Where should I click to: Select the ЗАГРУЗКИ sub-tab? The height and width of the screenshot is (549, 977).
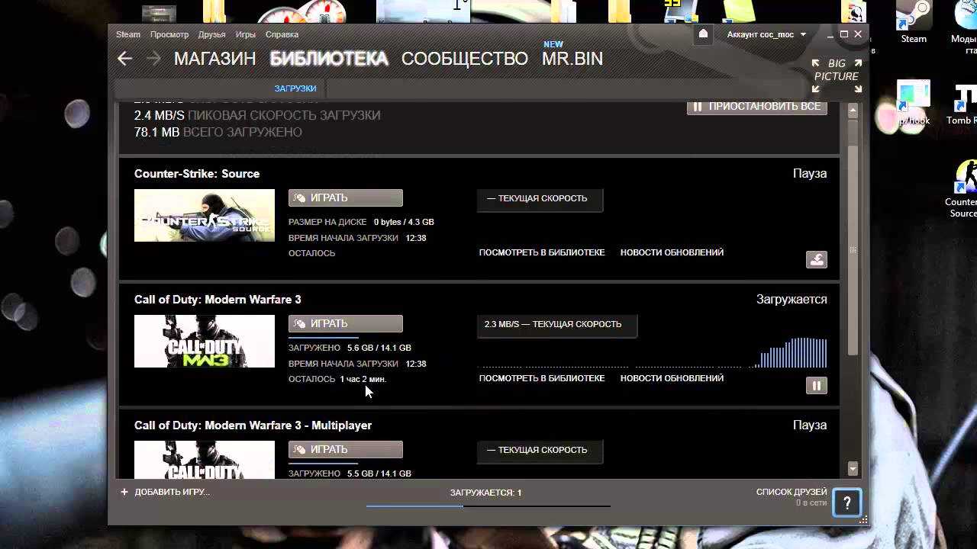295,88
